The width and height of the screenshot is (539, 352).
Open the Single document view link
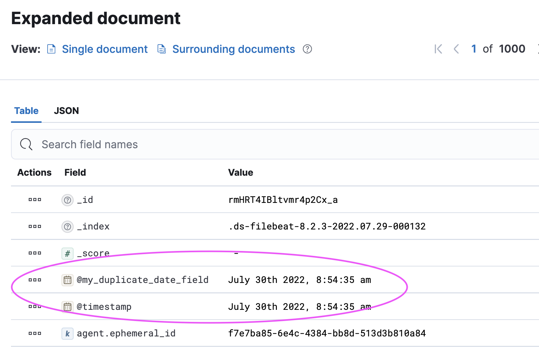pyautogui.click(x=104, y=49)
